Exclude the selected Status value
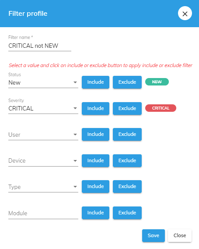The image size is (199, 249). pos(127,82)
